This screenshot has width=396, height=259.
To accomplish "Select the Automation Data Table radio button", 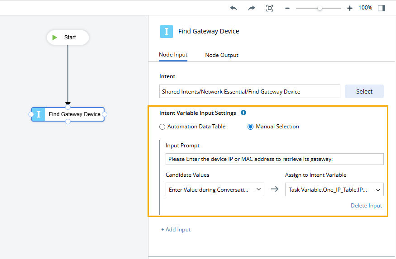I will click(162, 127).
